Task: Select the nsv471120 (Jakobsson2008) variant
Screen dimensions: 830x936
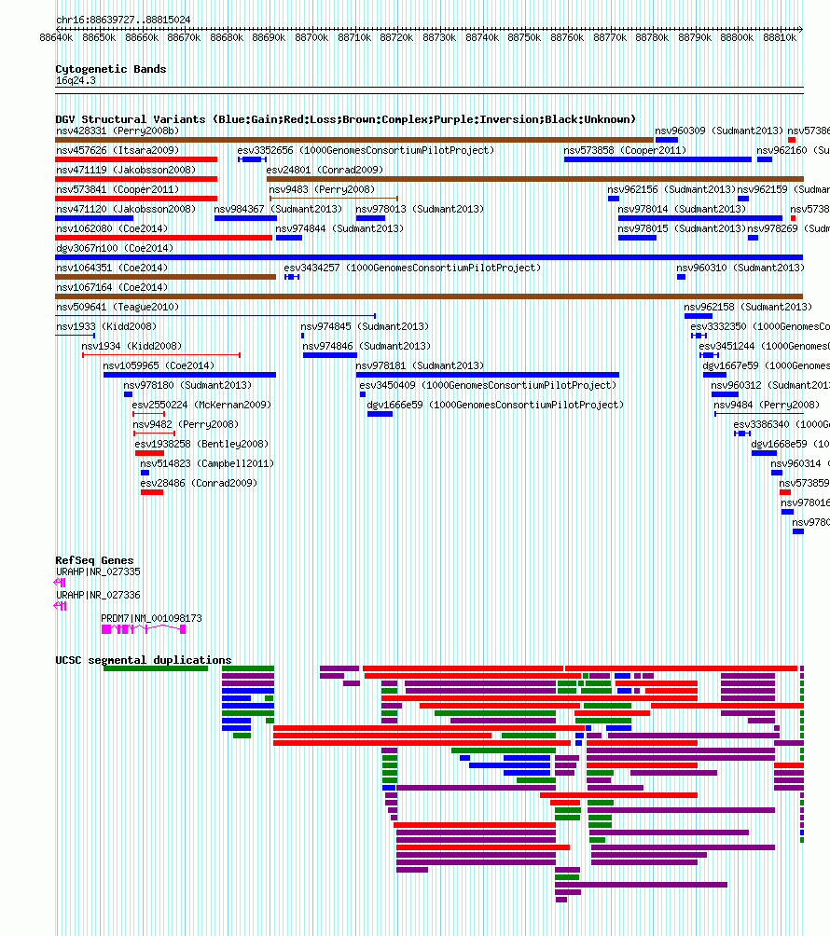Action: (126, 210)
